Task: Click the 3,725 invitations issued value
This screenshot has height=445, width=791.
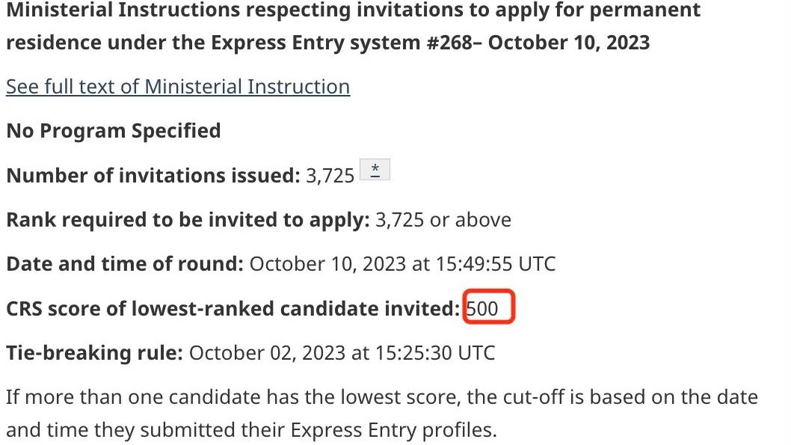Action: [330, 176]
